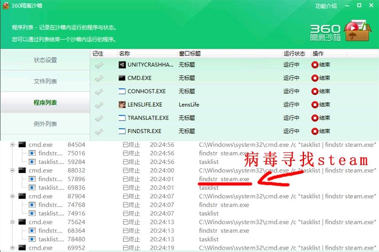The width and height of the screenshot is (379, 252).
Task: Open the 例外列表 sidebar tab
Action: 45,124
